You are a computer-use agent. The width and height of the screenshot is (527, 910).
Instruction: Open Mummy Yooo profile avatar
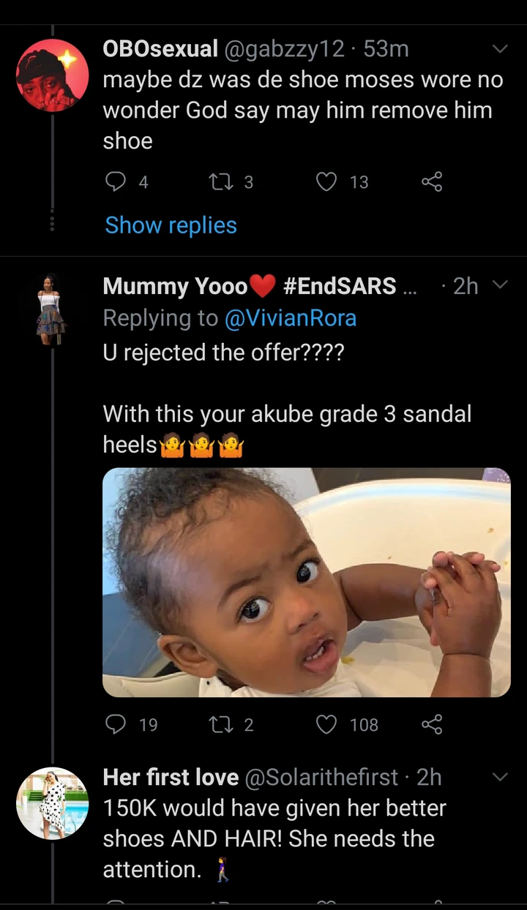pyautogui.click(x=52, y=307)
